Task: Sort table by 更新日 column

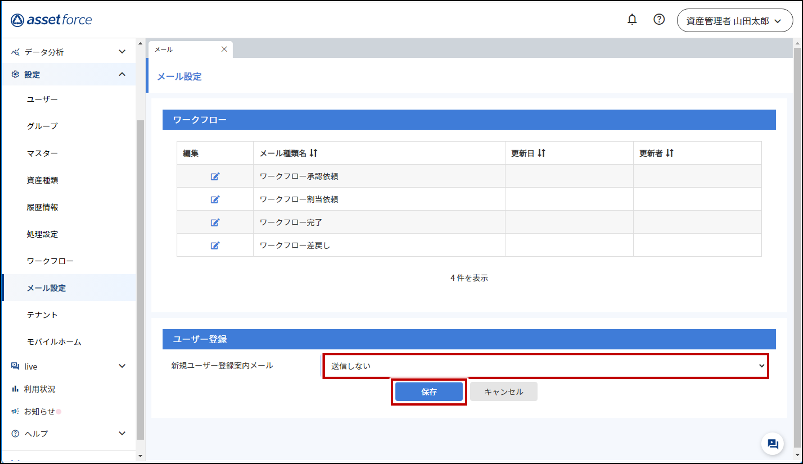Action: point(542,153)
